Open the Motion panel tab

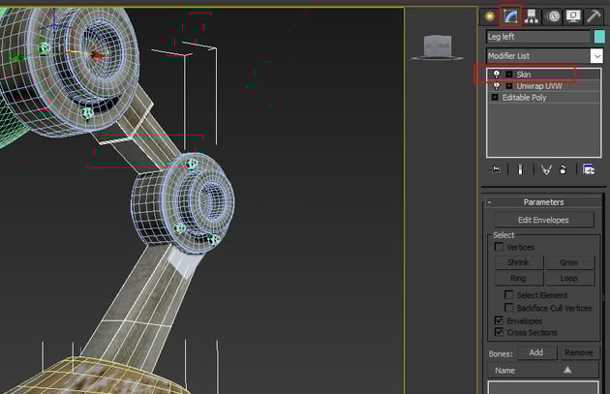(553, 15)
